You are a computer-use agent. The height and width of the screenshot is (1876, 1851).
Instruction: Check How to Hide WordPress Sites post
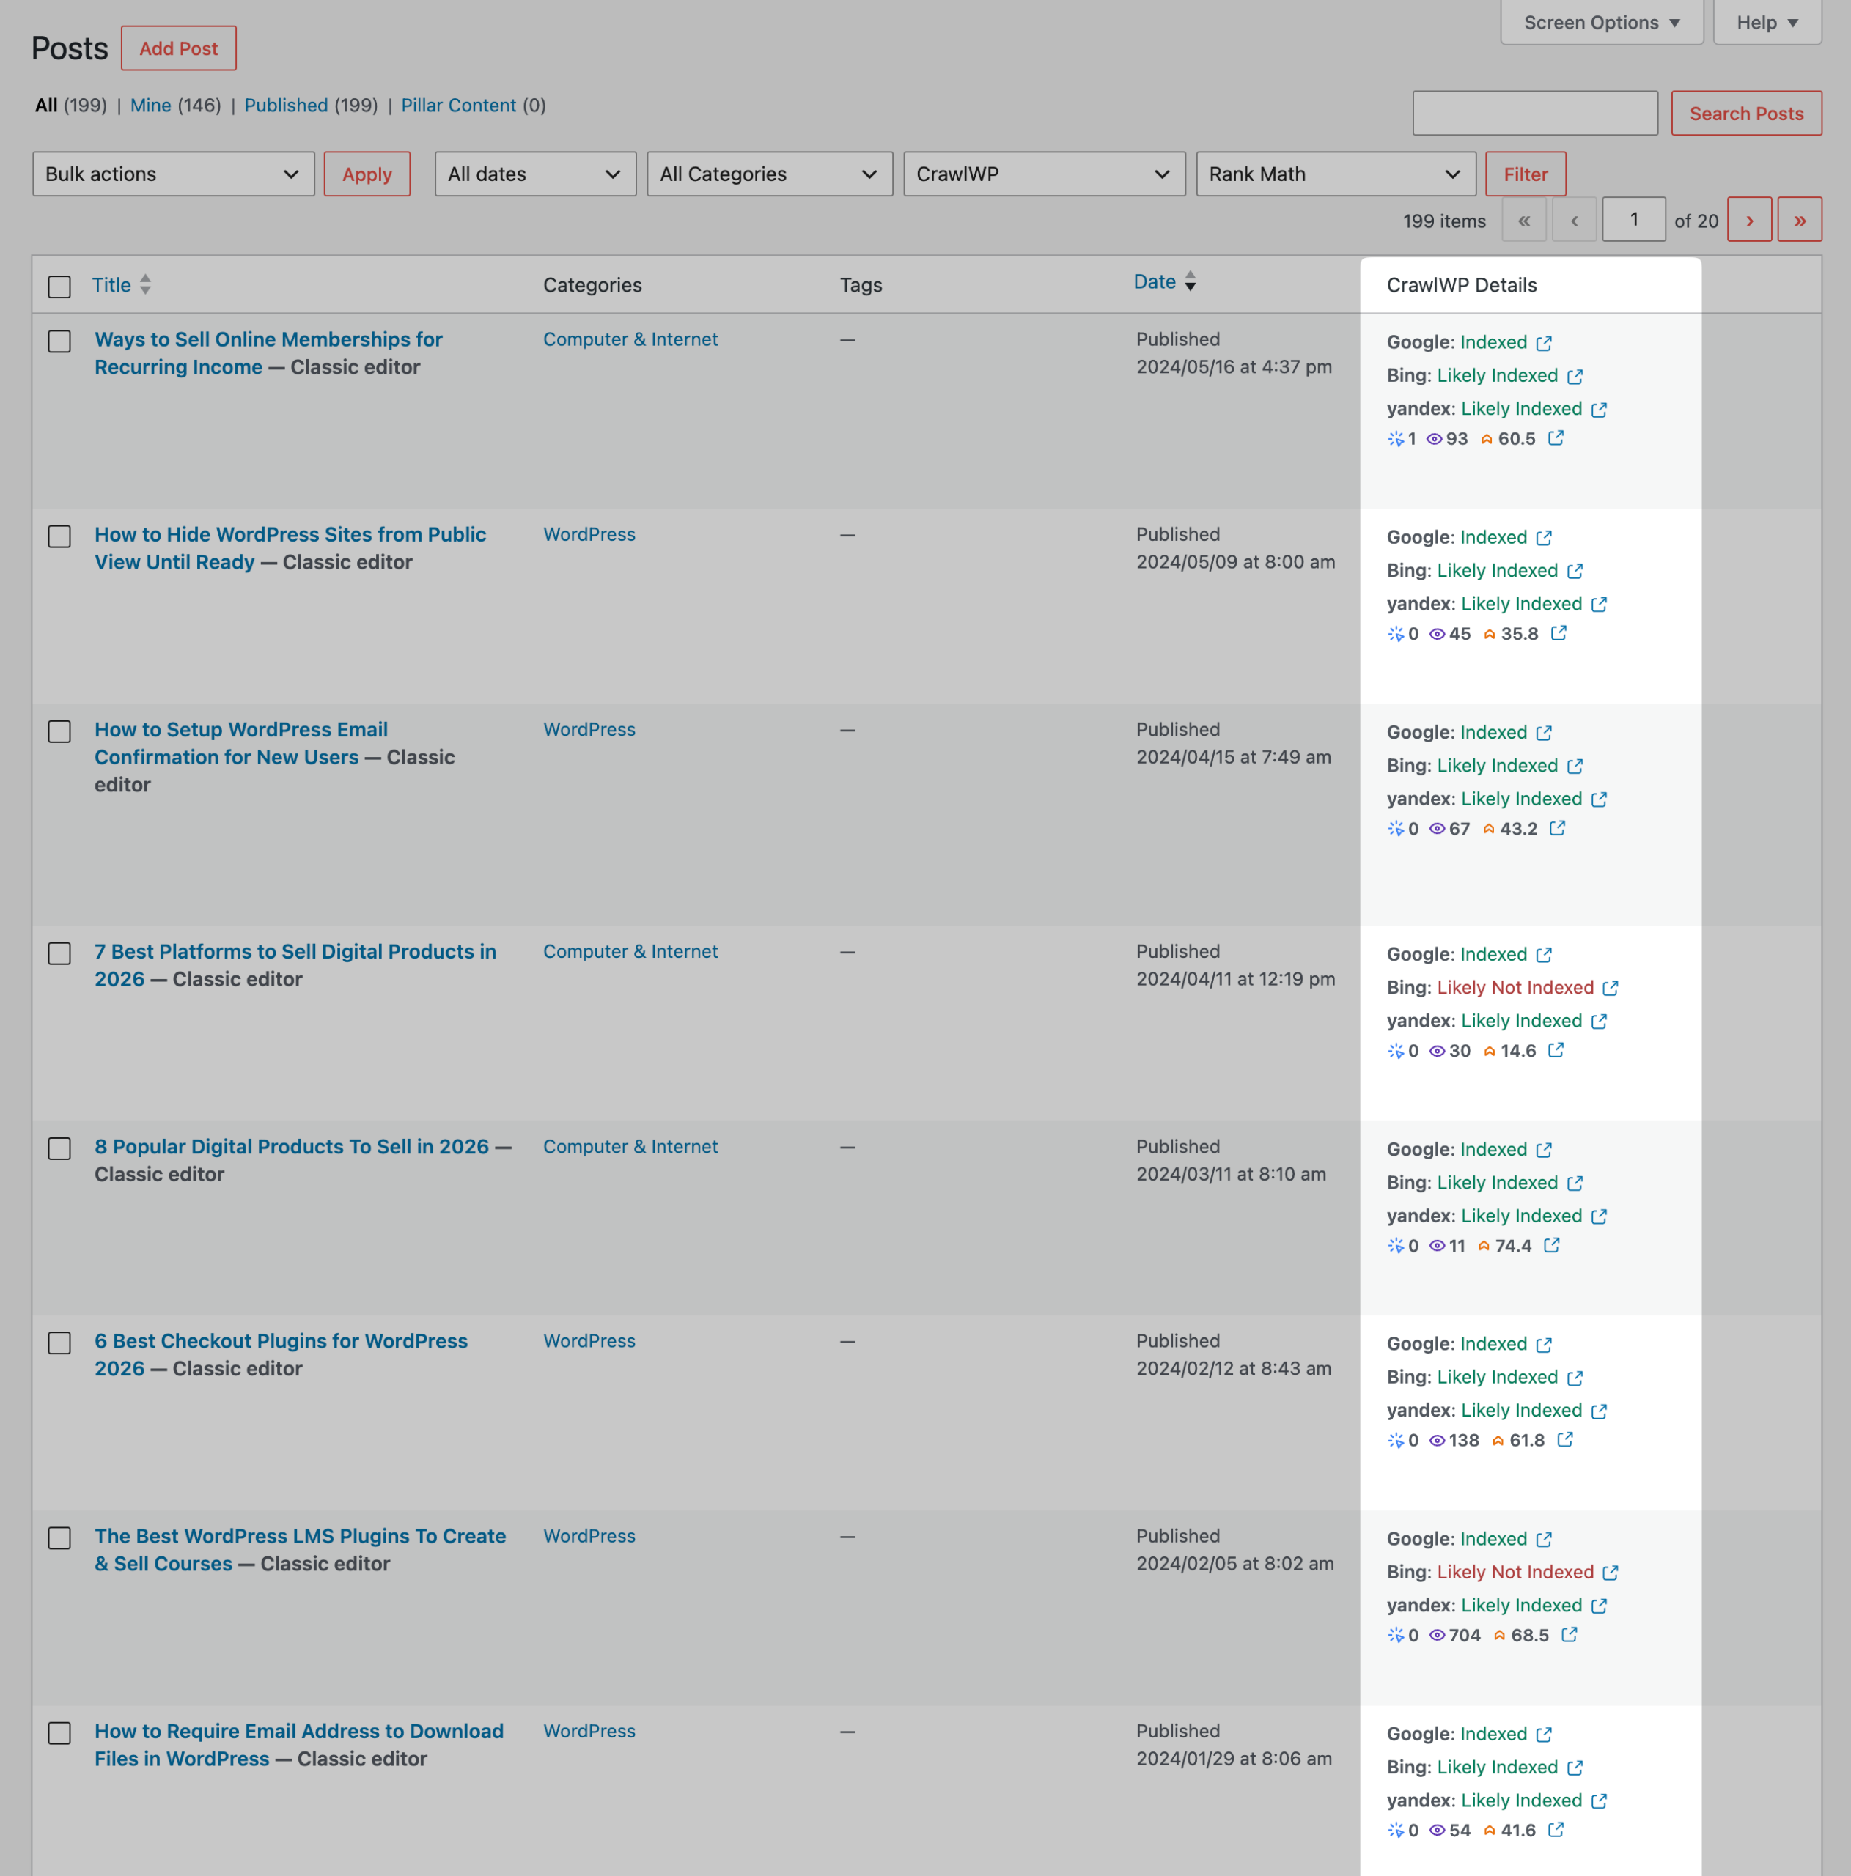59,536
